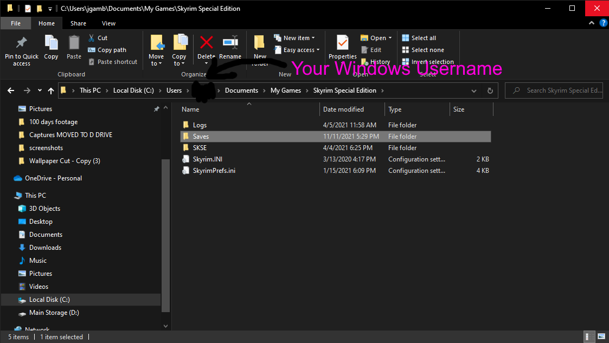The width and height of the screenshot is (609, 343).
Task: Select the SKSE folder
Action: coord(336,148)
